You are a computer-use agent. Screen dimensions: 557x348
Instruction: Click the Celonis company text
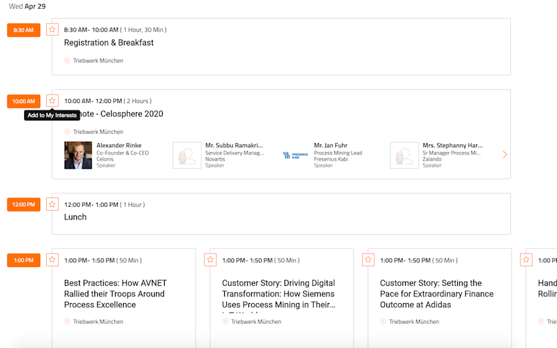[105, 159]
